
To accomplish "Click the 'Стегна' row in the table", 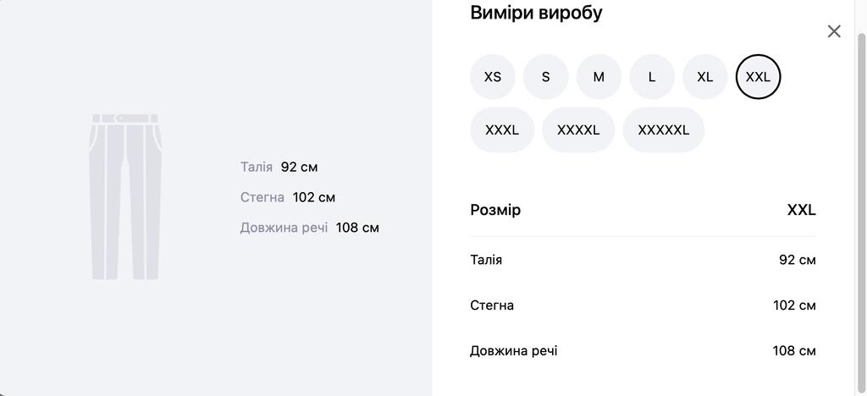I will click(643, 305).
